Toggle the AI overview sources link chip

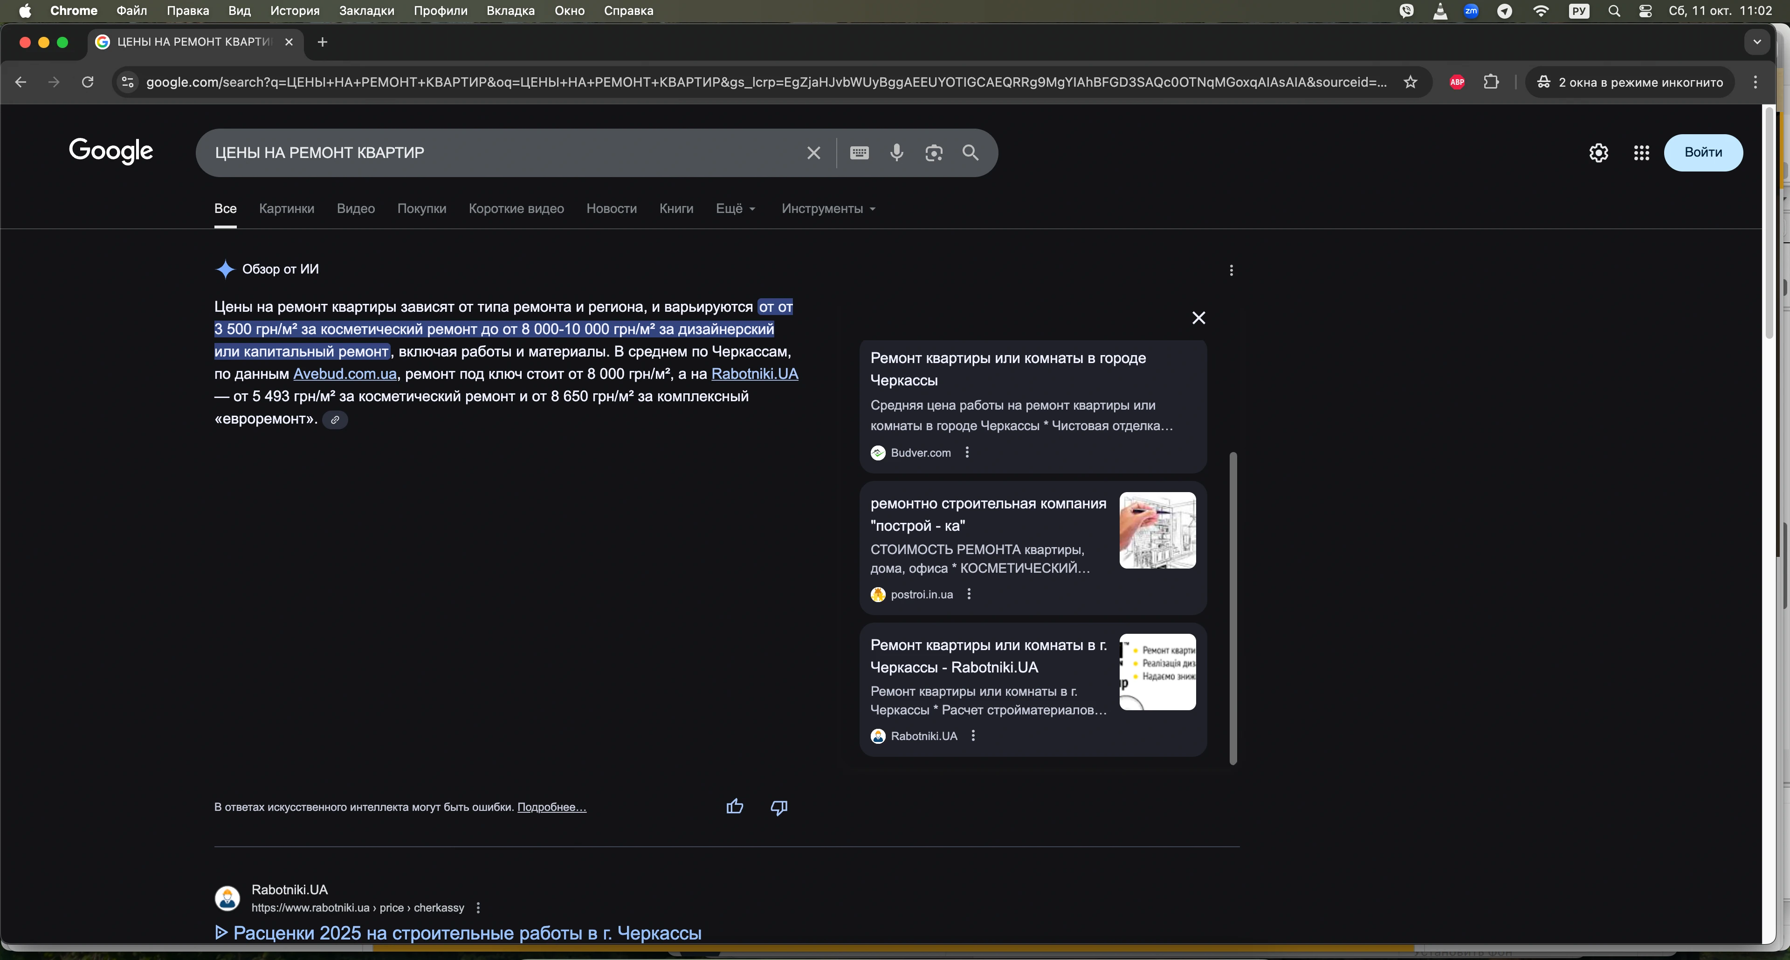click(x=335, y=419)
